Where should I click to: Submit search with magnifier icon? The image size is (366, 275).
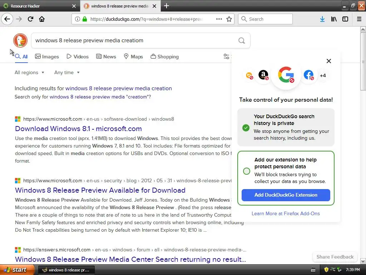pos(242,41)
